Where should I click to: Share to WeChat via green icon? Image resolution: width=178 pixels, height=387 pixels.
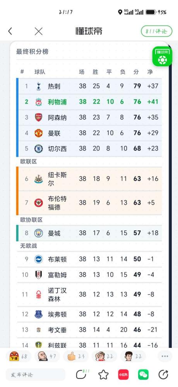point(143,375)
